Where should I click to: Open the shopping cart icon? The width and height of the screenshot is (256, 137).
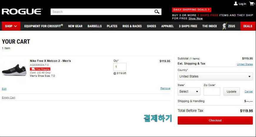252,4
